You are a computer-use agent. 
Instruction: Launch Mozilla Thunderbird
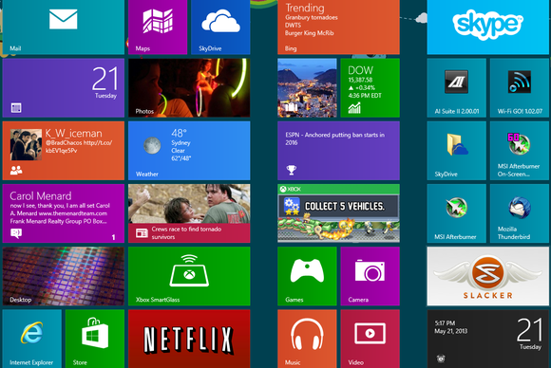click(x=520, y=213)
